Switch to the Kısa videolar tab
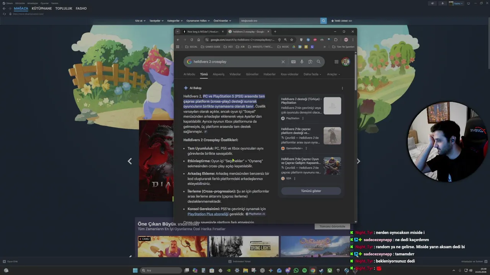The height and width of the screenshot is (275, 490). click(x=289, y=74)
